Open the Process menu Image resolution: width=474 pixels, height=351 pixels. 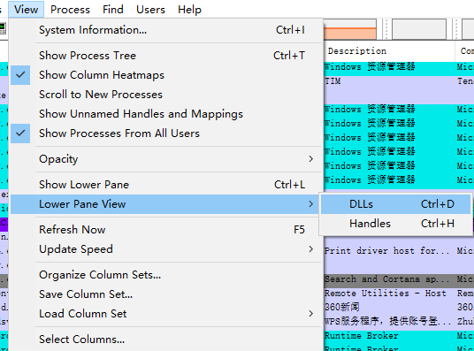[70, 10]
